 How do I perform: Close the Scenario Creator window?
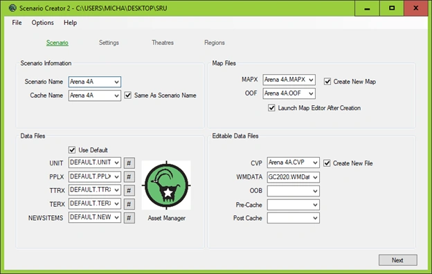point(416,8)
